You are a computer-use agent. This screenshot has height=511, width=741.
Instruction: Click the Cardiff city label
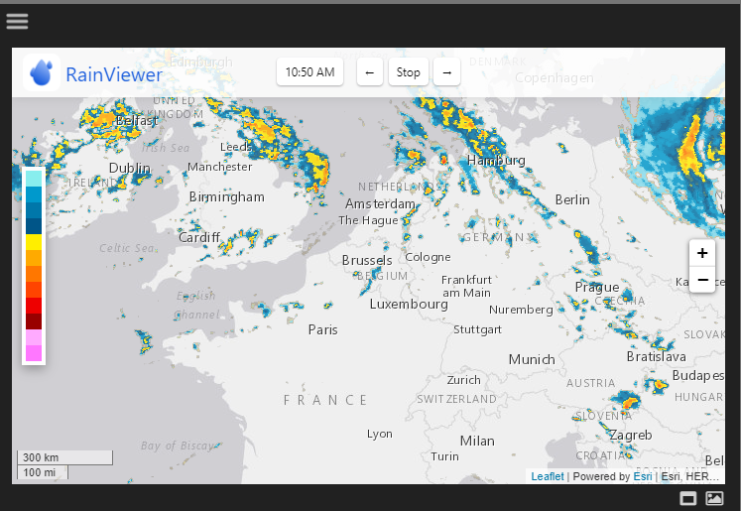tap(199, 237)
